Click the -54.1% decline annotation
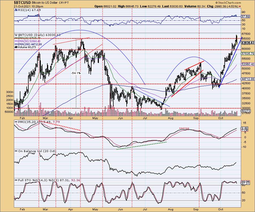255x212 pixels. pyautogui.click(x=76, y=73)
